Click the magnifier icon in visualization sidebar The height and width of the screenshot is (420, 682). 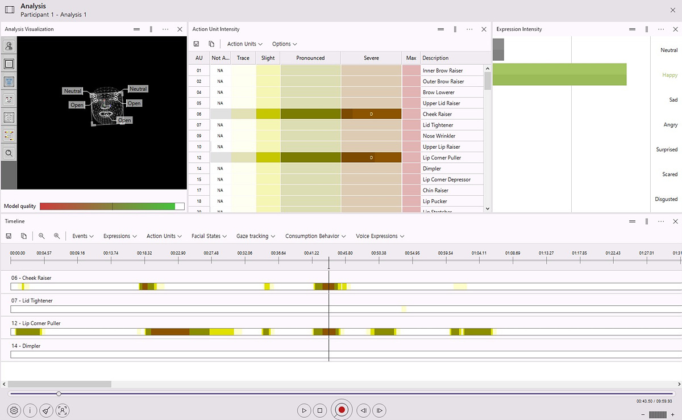9,153
